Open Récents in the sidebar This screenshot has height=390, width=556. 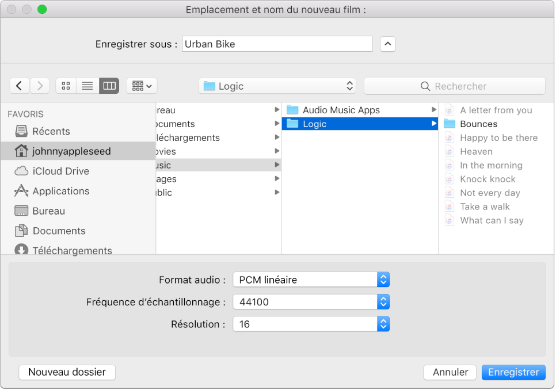tap(51, 132)
